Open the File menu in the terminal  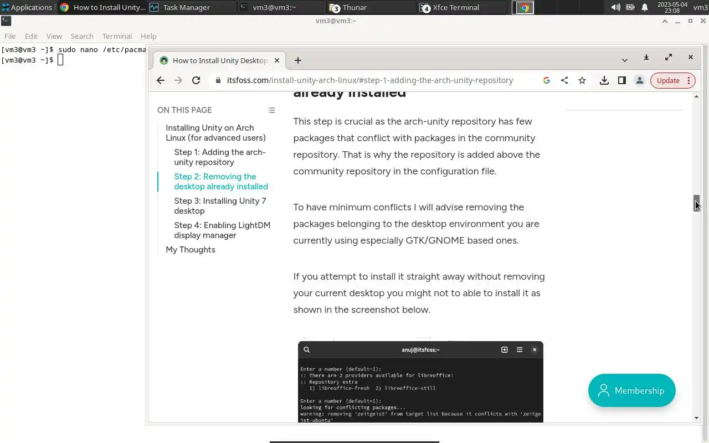tap(10, 36)
